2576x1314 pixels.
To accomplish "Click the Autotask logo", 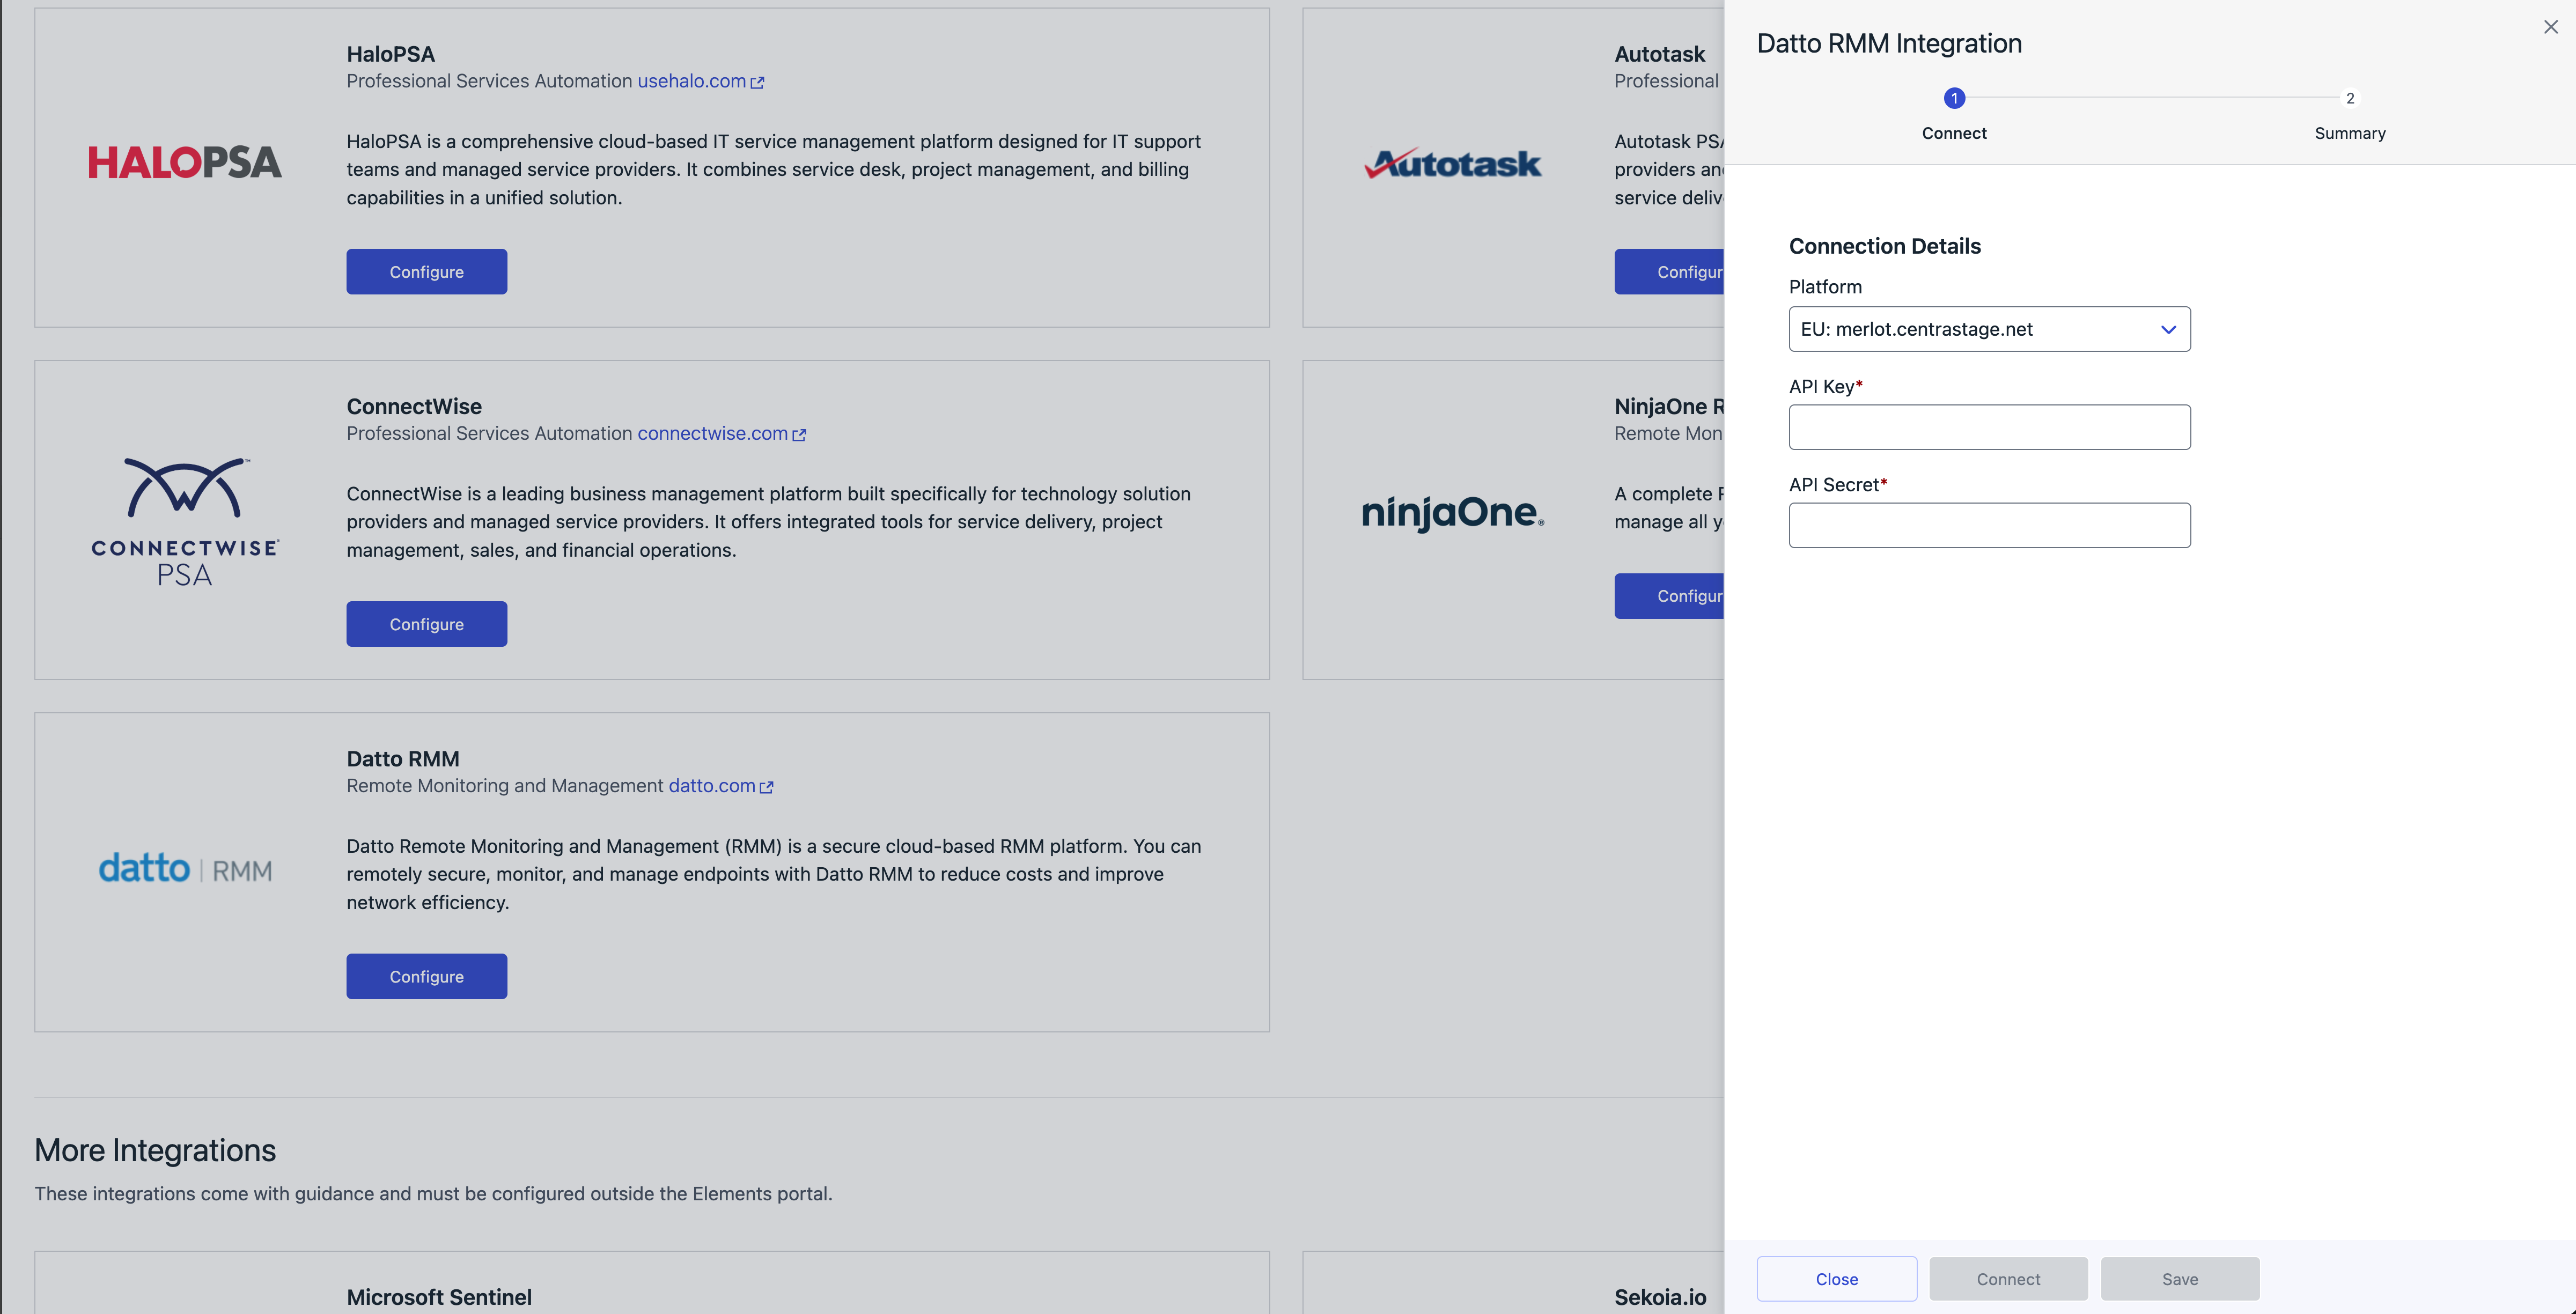I will [1453, 163].
